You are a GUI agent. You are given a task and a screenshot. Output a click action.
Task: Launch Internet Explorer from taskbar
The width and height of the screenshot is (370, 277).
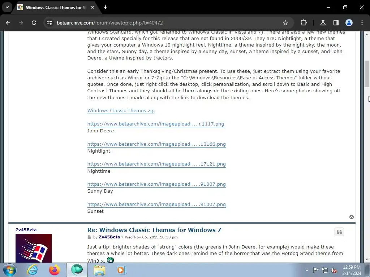[x=32, y=270]
